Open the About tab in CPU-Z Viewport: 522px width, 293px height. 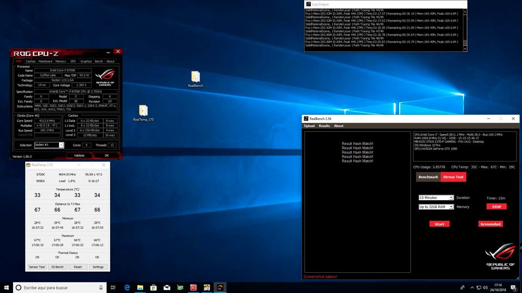(110, 61)
